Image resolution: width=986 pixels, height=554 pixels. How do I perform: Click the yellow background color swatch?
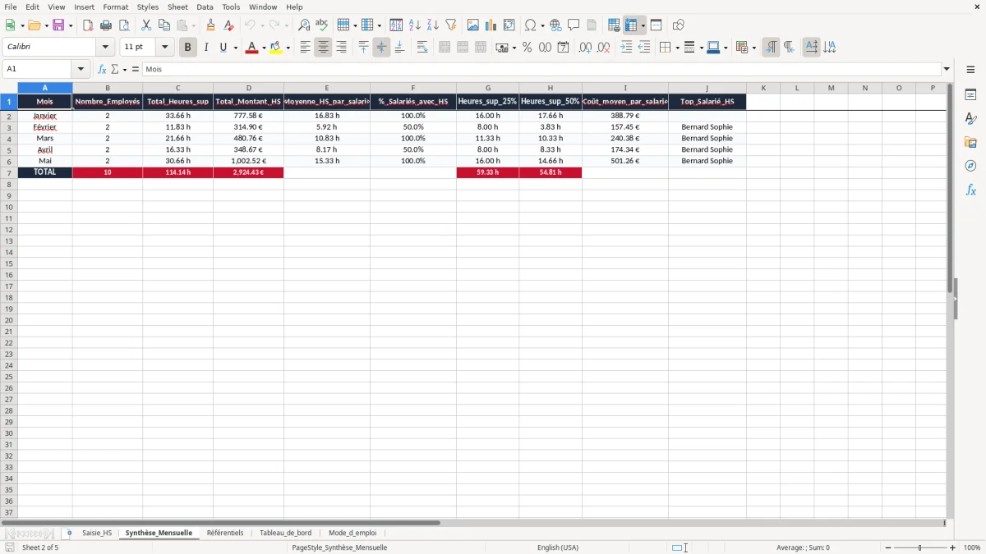click(276, 48)
